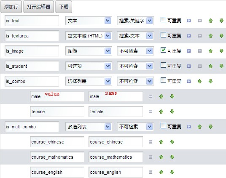Move is_image row up

pyautogui.click(x=210, y=51)
